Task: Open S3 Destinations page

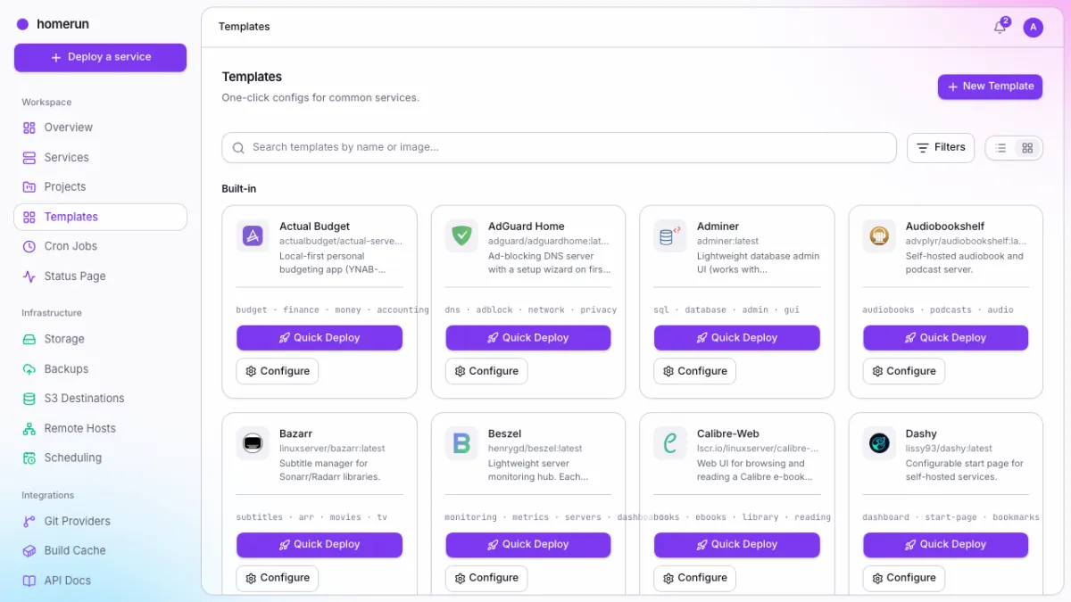Action: tap(100, 399)
